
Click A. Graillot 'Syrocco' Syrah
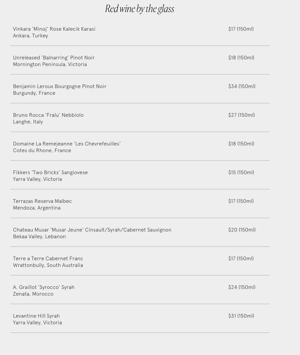[x=44, y=287]
